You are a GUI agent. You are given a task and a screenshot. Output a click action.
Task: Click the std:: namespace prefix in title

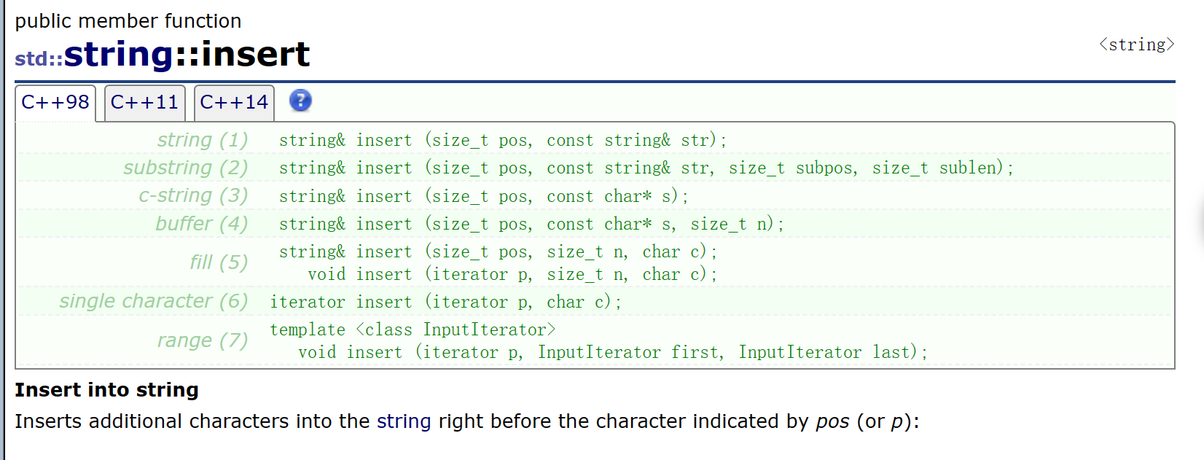[x=39, y=58]
